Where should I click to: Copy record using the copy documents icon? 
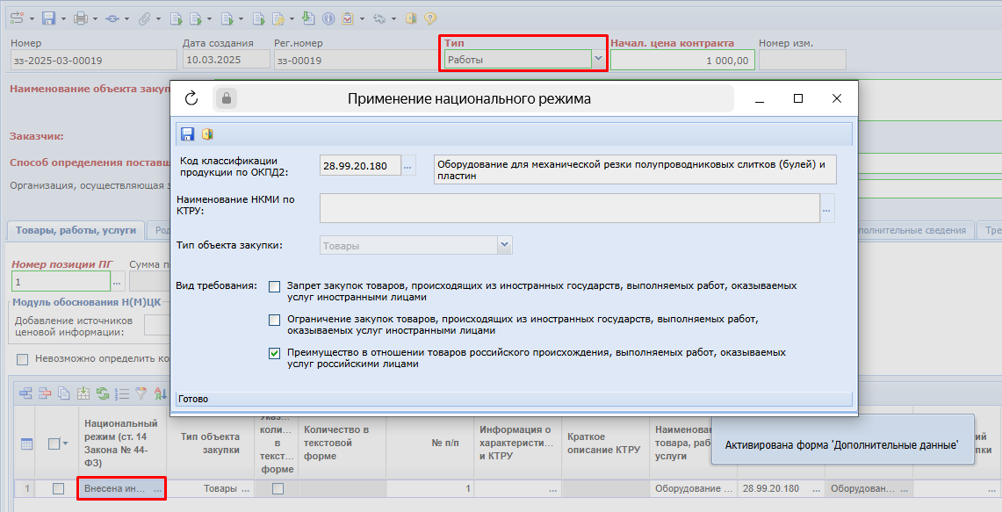click(x=63, y=393)
